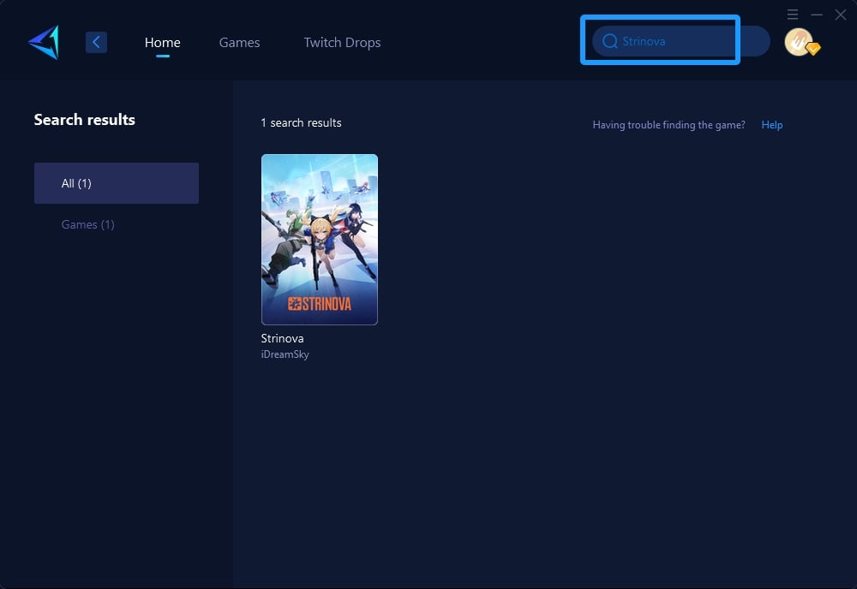Screen dimensions: 857x589
Task: Click the magnifier search icon
Action: pos(610,41)
